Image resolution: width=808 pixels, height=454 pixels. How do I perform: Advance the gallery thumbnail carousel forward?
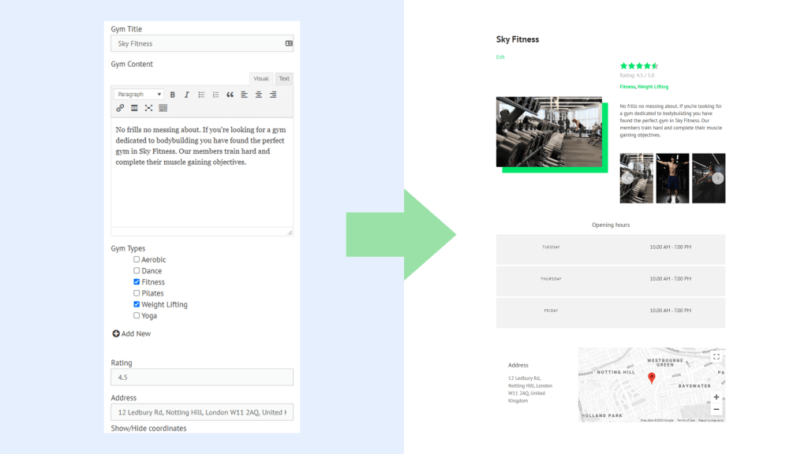[719, 178]
